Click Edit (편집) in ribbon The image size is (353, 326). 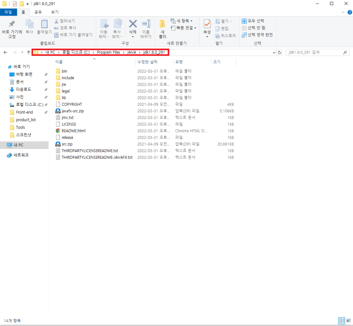[x=222, y=29]
